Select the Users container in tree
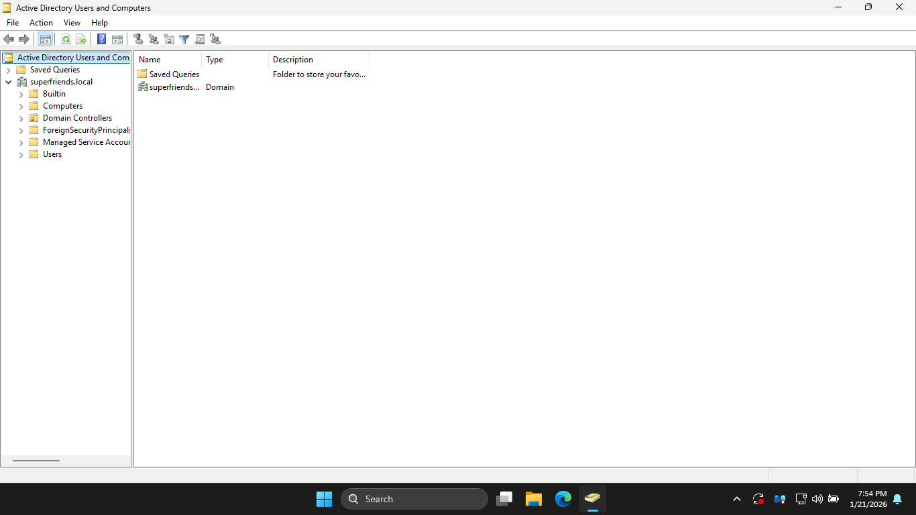The width and height of the screenshot is (916, 515). 52,154
